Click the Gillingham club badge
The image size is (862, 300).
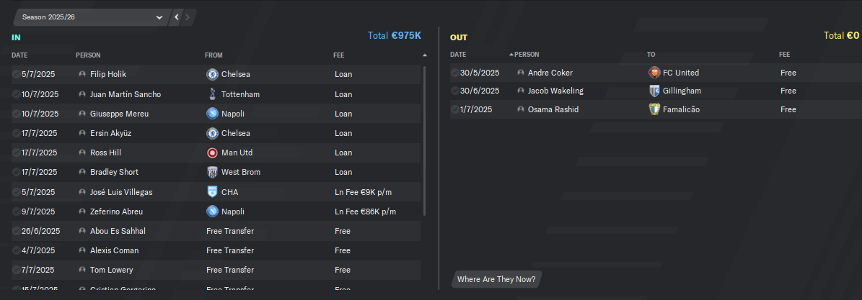tap(654, 91)
